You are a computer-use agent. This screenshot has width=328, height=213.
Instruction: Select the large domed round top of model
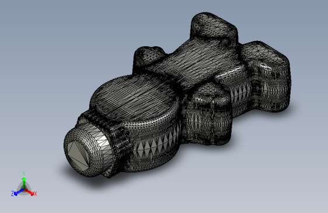tap(134, 98)
